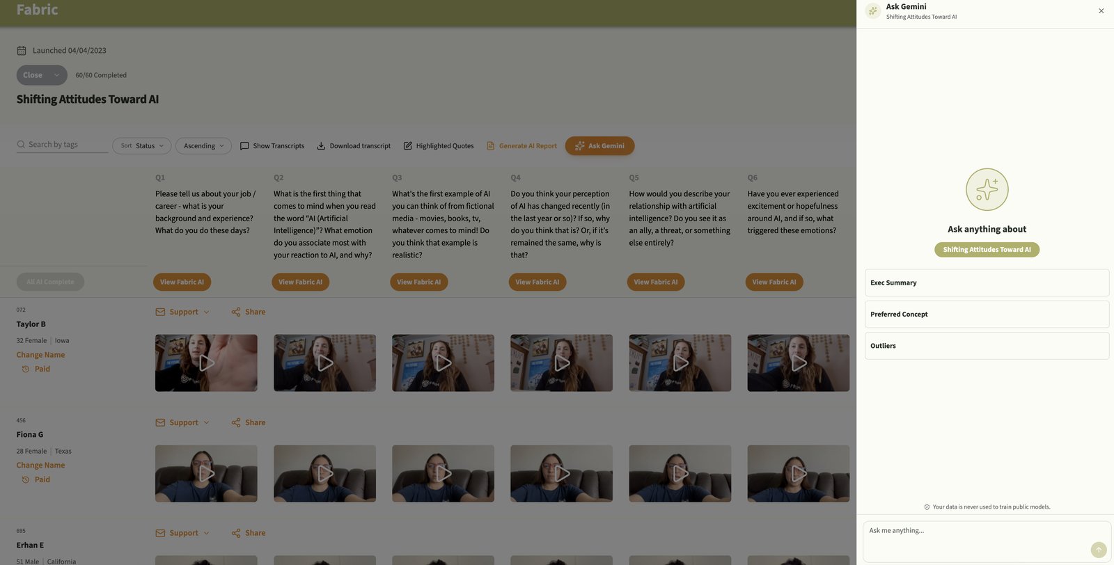Click Change Name for Taylor B
Viewport: 1114px width, 565px height.
point(40,355)
